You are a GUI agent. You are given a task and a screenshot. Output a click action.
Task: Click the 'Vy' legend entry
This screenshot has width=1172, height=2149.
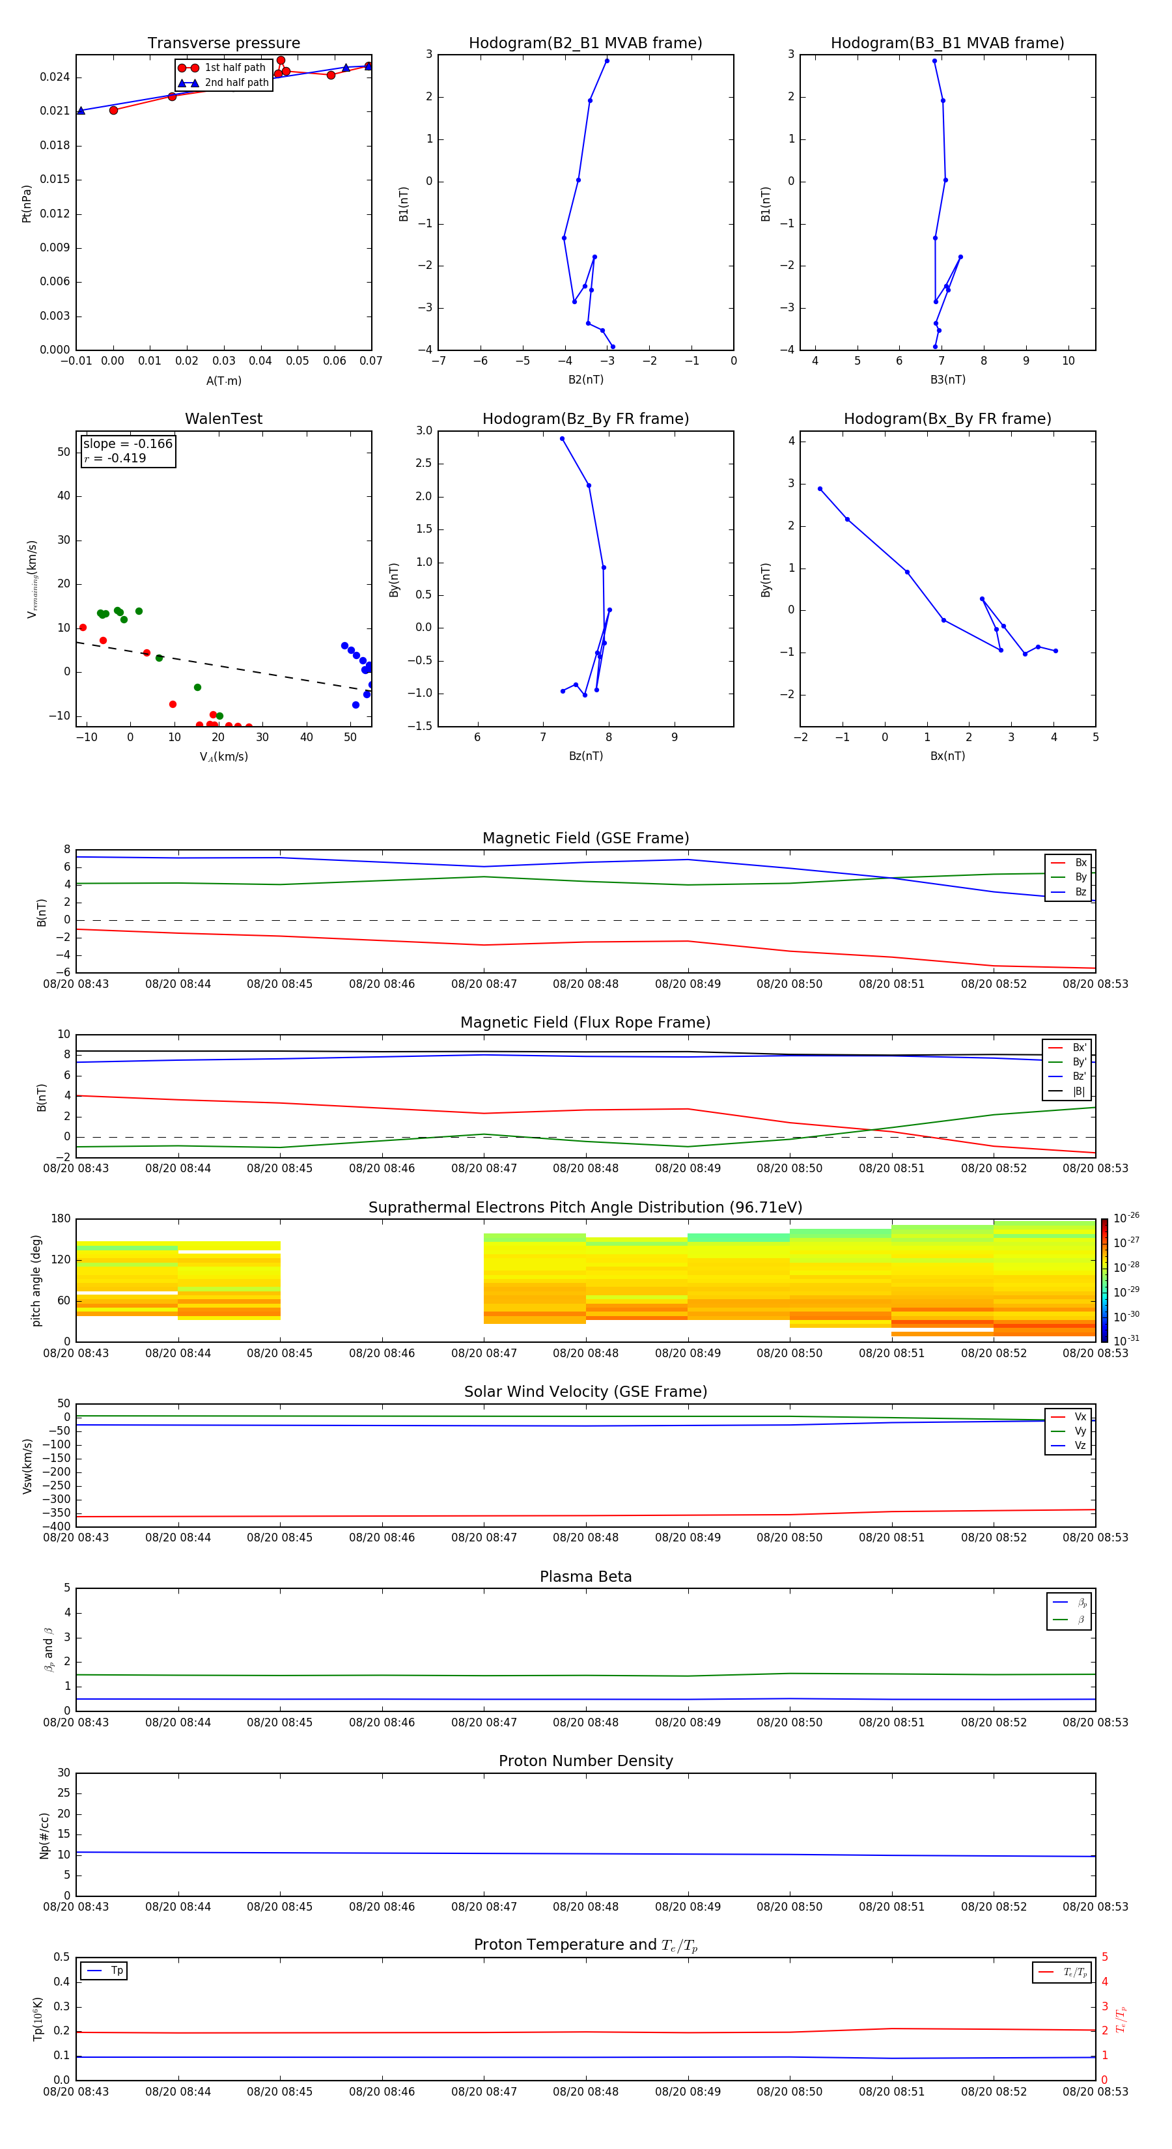[x=1068, y=1431]
